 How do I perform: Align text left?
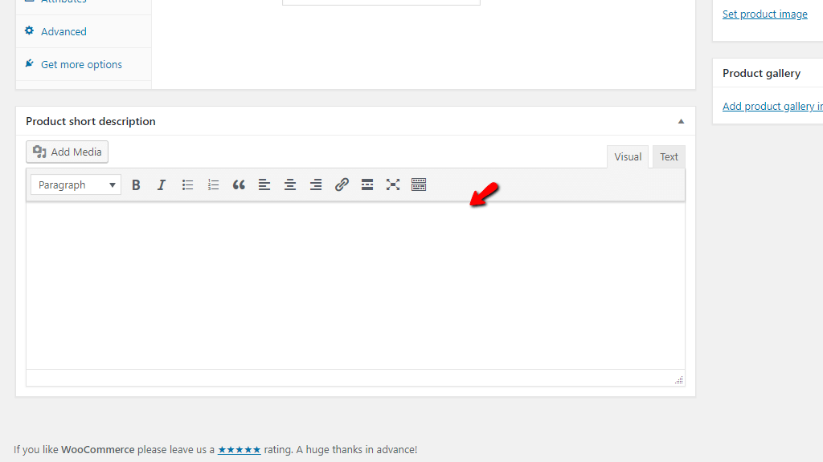coord(264,185)
